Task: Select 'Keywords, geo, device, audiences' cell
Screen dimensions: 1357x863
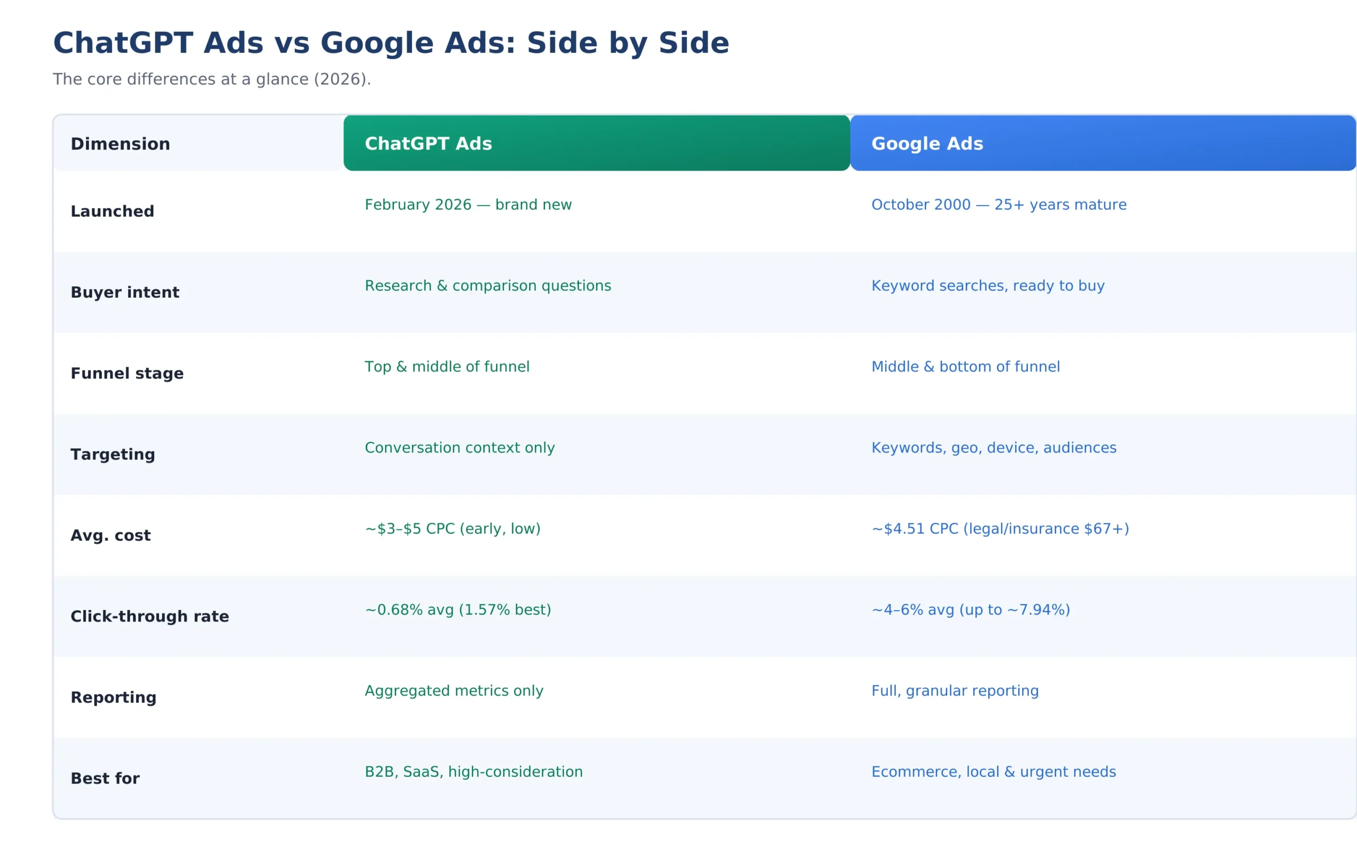Action: coord(993,448)
